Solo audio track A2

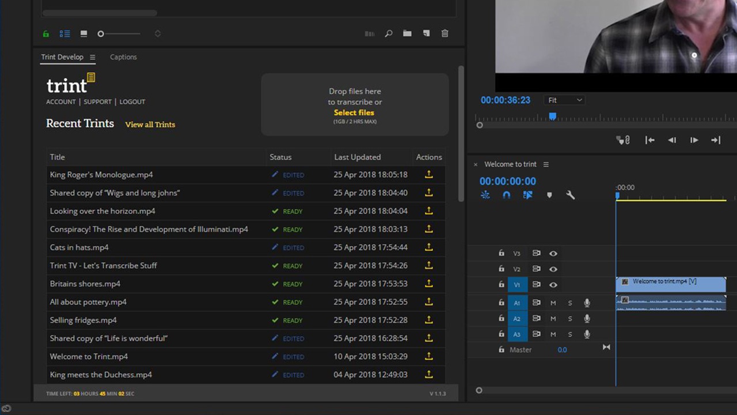pos(570,319)
